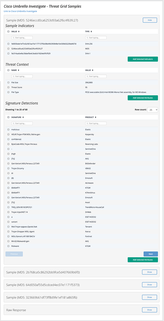Focus the Threat Context VALUE filter field

pyautogui.click(x=96, y=76)
